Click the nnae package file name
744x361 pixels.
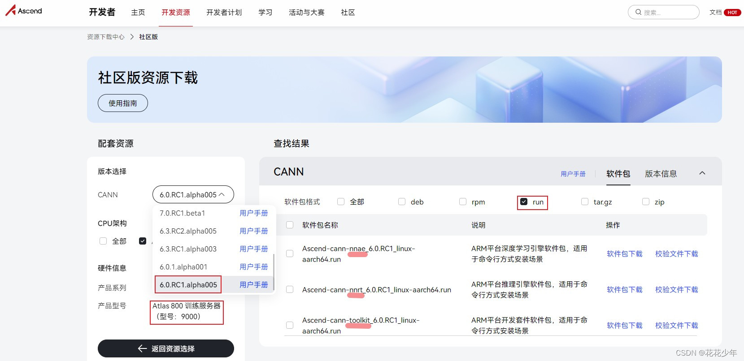coord(359,254)
